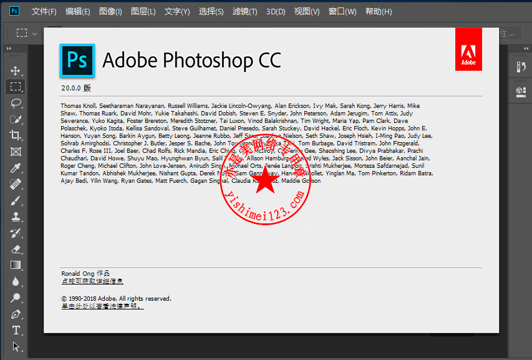
Task: Select the Path Selection arrow tool
Action: coord(16,346)
